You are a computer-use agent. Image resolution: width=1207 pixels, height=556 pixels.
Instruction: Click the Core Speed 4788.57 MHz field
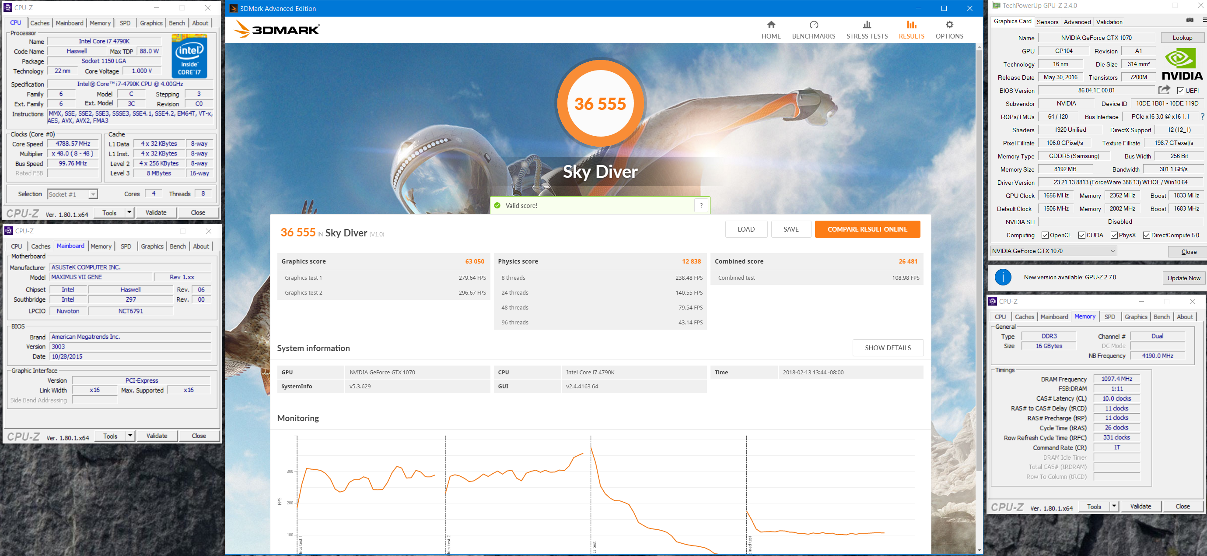point(73,144)
